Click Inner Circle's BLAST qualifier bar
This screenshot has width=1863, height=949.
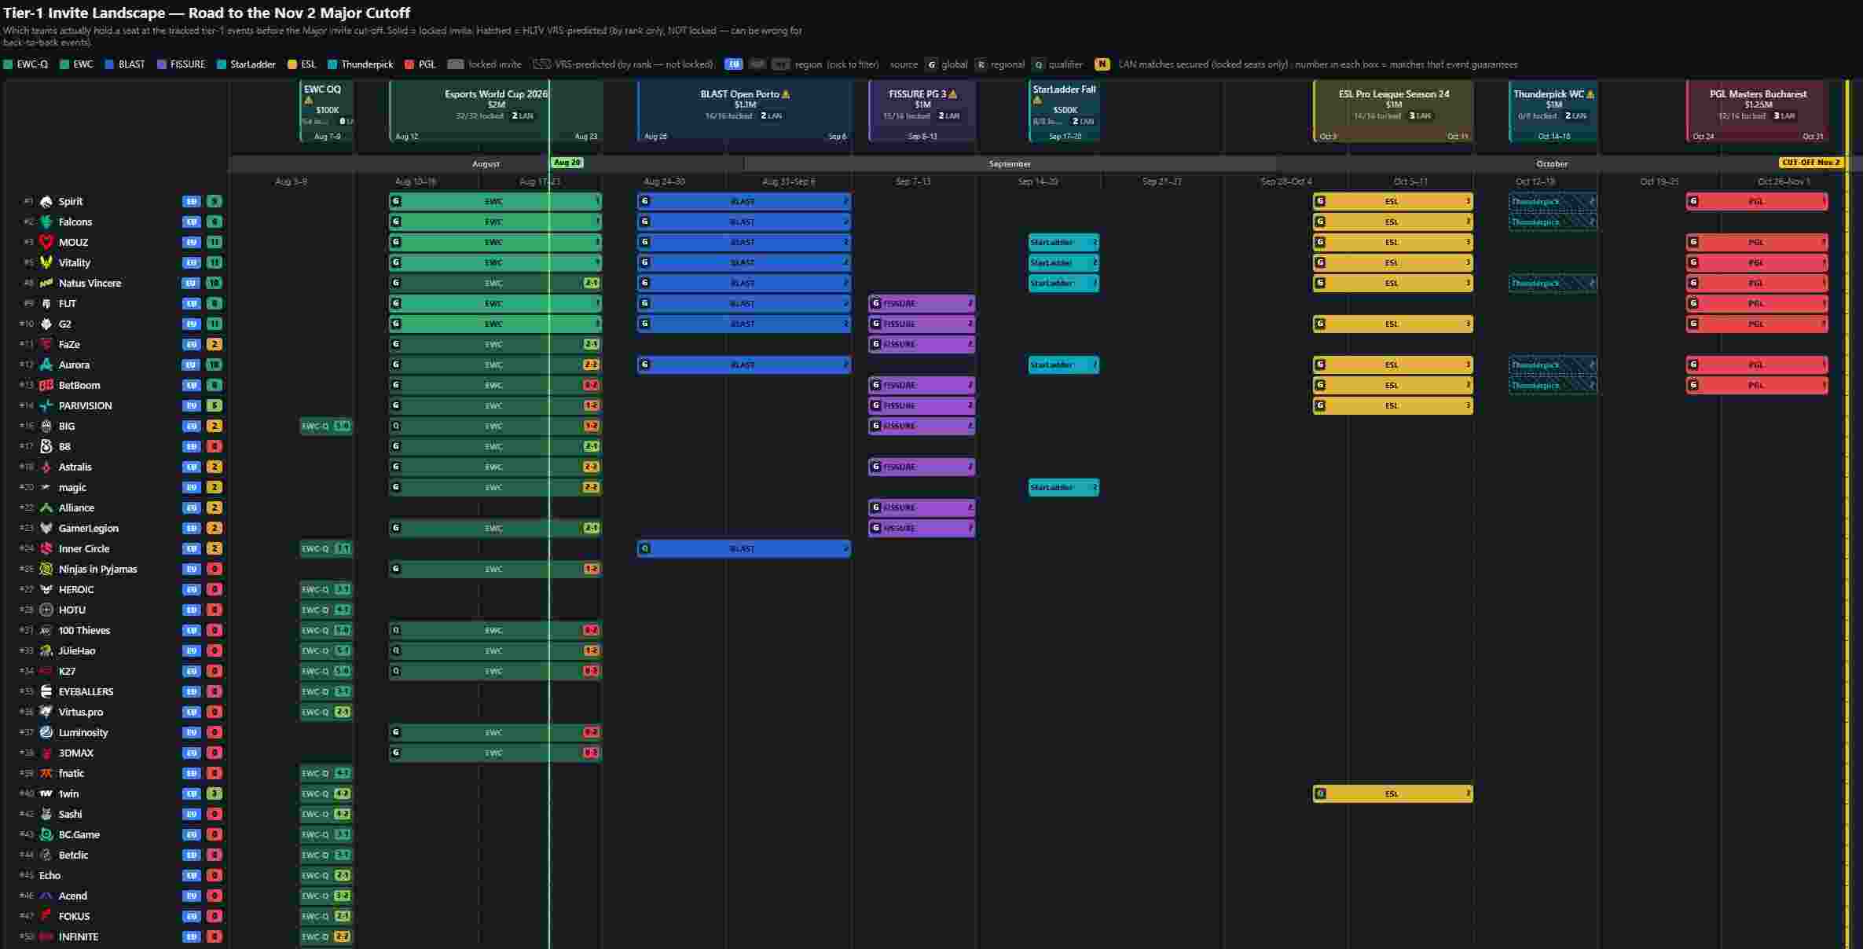coord(744,549)
